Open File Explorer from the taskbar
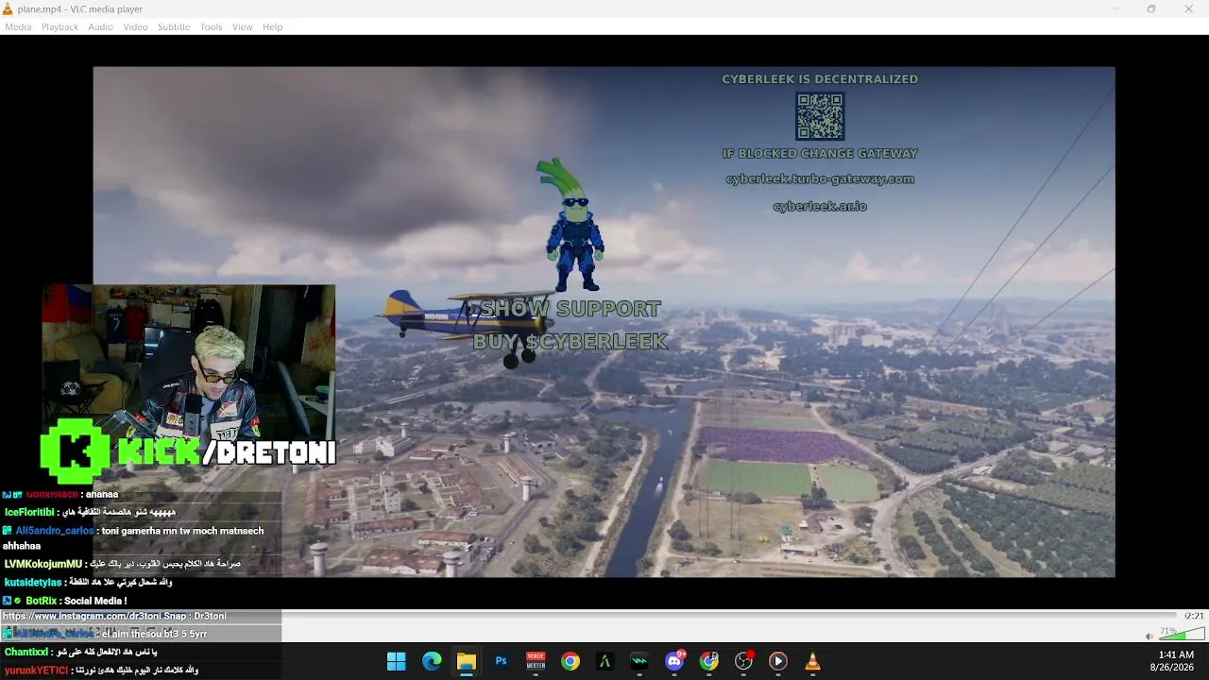The height and width of the screenshot is (680, 1209). [466, 661]
